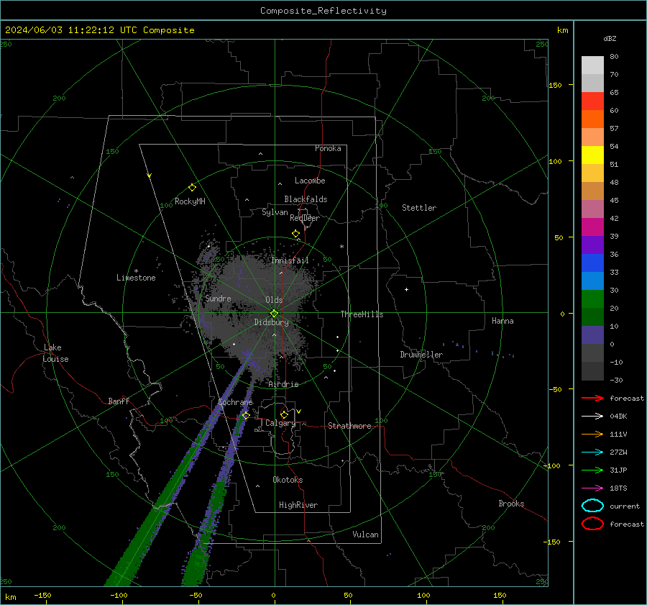
Task: Click the Strathmore city label
Action: [349, 426]
